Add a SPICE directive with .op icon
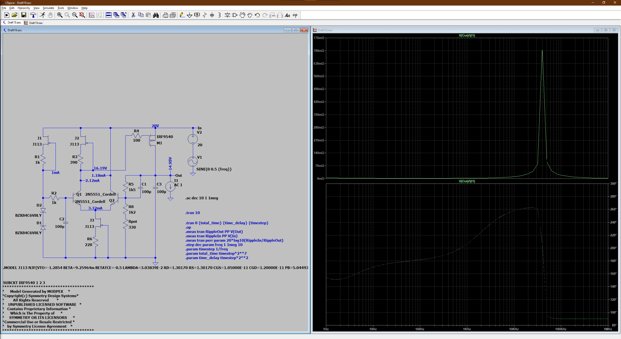The image size is (621, 339). tap(295, 15)
